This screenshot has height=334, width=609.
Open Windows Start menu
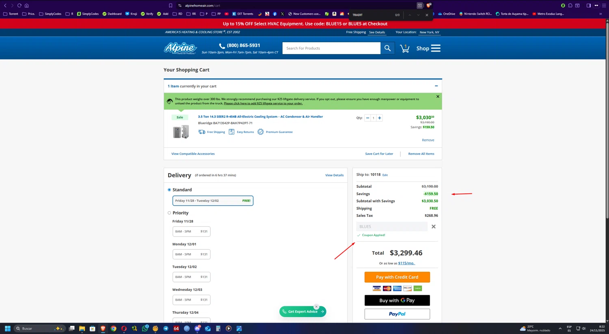[7, 328]
